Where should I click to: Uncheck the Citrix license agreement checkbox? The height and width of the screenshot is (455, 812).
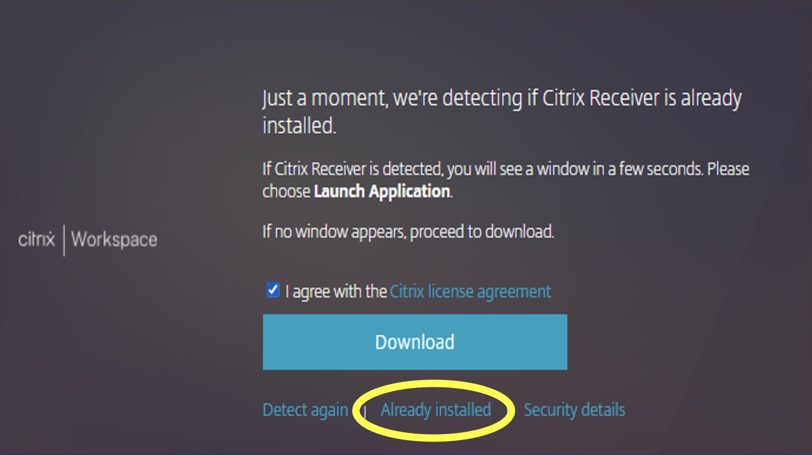273,290
